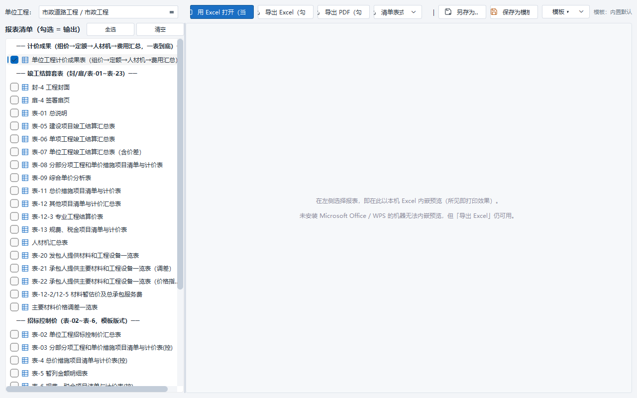The width and height of the screenshot is (637, 398).
Task: Click 清空 to clear report selection
Action: click(160, 29)
